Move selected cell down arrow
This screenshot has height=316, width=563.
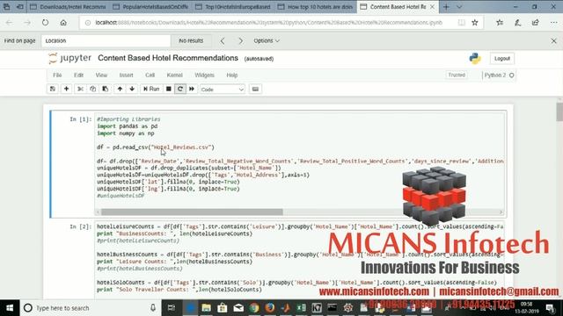click(x=132, y=89)
